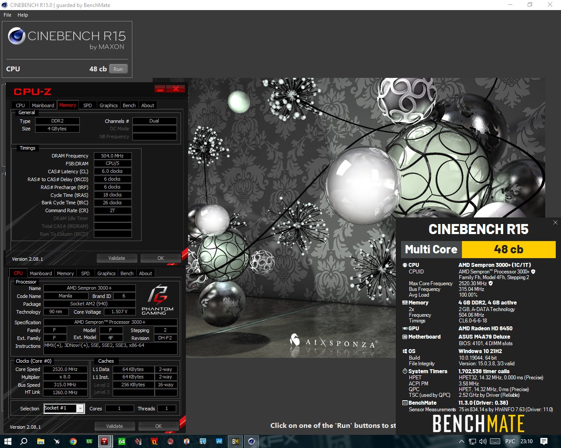This screenshot has width=561, height=448.
Task: Switch to Memory tab in lower CPU-Z
Action: [x=65, y=273]
